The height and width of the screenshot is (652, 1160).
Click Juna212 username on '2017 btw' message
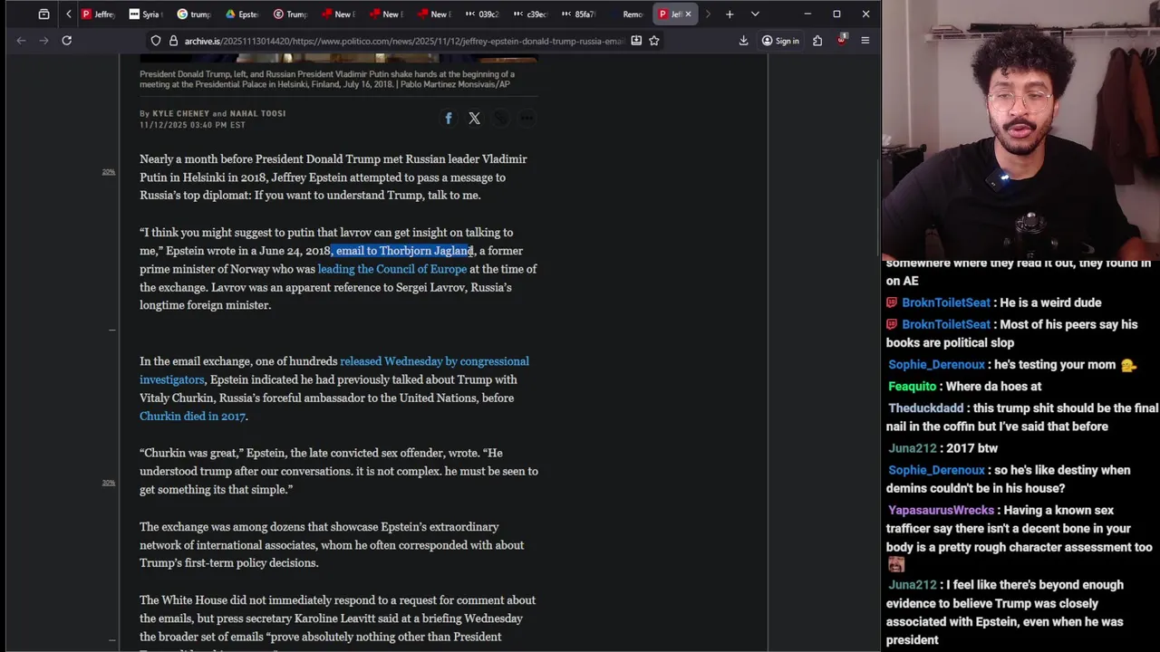tap(912, 448)
